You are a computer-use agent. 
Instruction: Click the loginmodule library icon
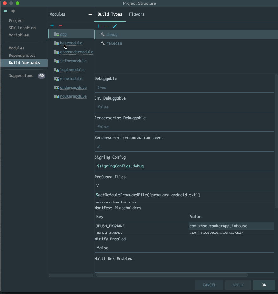(x=56, y=70)
